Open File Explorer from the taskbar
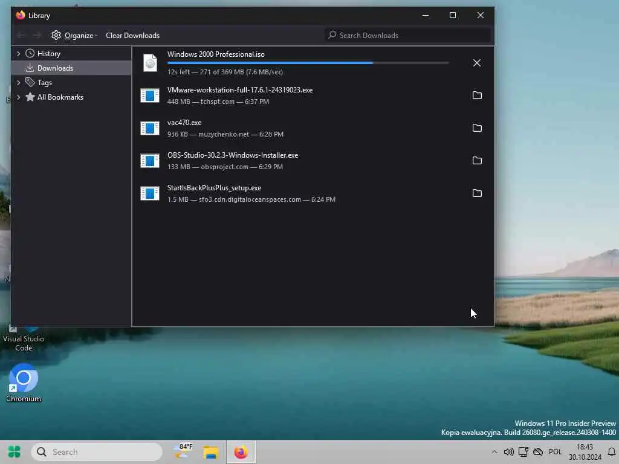 [x=211, y=452]
